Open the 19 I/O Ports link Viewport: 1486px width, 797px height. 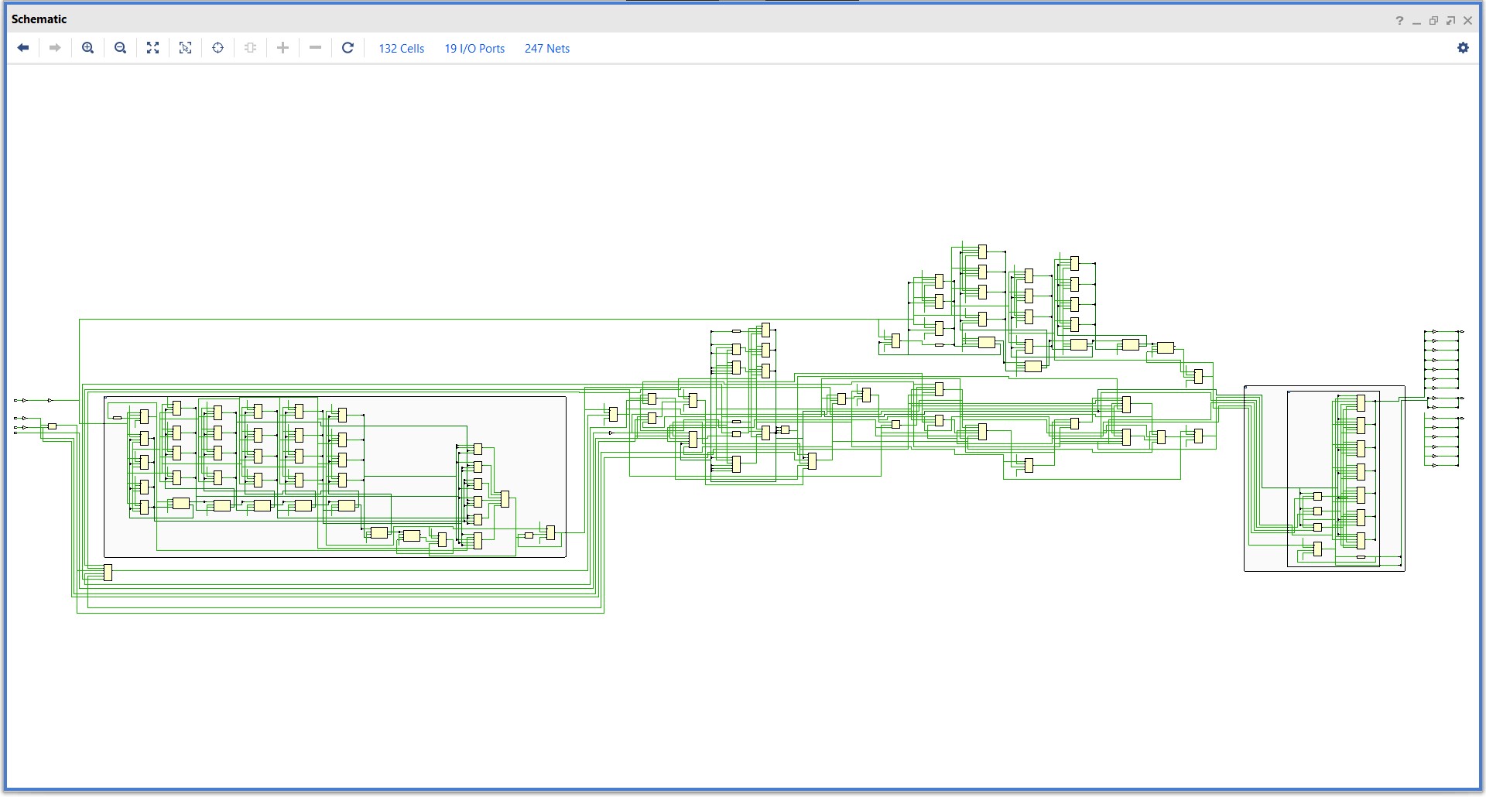click(x=474, y=49)
